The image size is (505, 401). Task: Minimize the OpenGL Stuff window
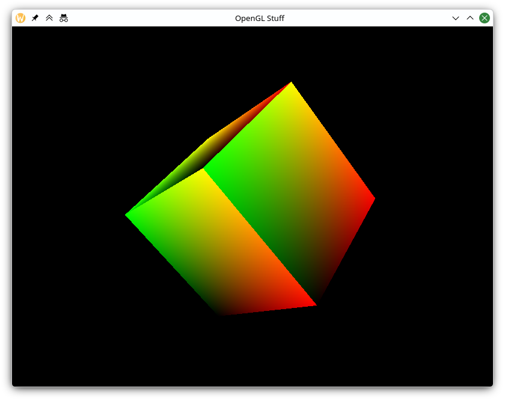456,19
